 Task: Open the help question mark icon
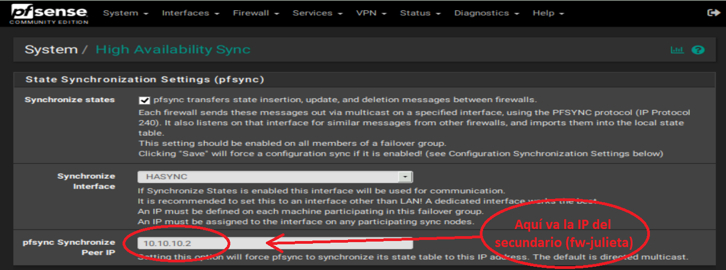(698, 50)
